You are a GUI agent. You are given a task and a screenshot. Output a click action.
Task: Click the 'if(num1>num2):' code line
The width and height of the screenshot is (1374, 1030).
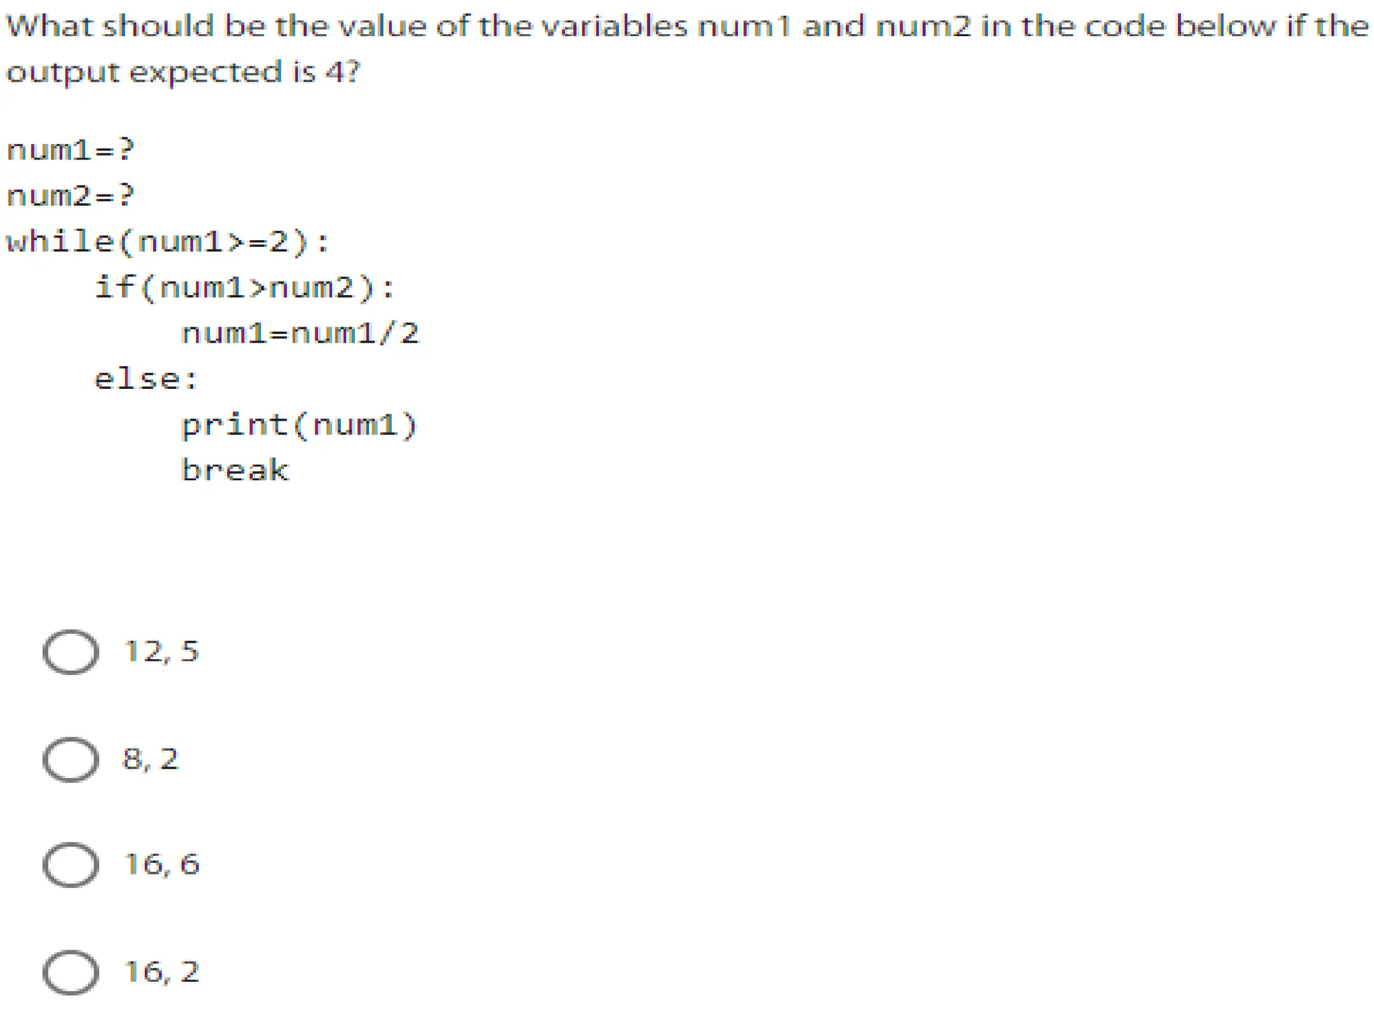244,288
